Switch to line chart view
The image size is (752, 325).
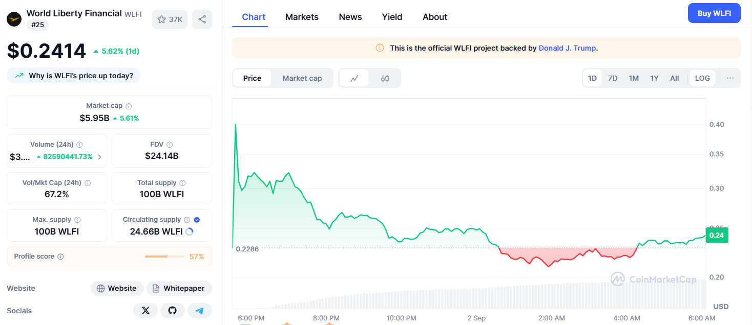point(354,78)
